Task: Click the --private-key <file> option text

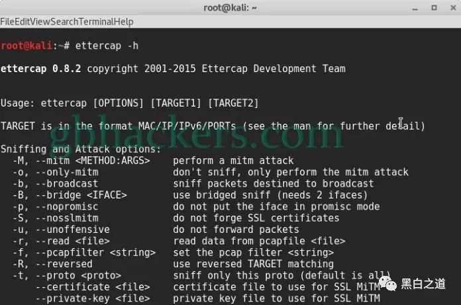Action: [93, 298]
